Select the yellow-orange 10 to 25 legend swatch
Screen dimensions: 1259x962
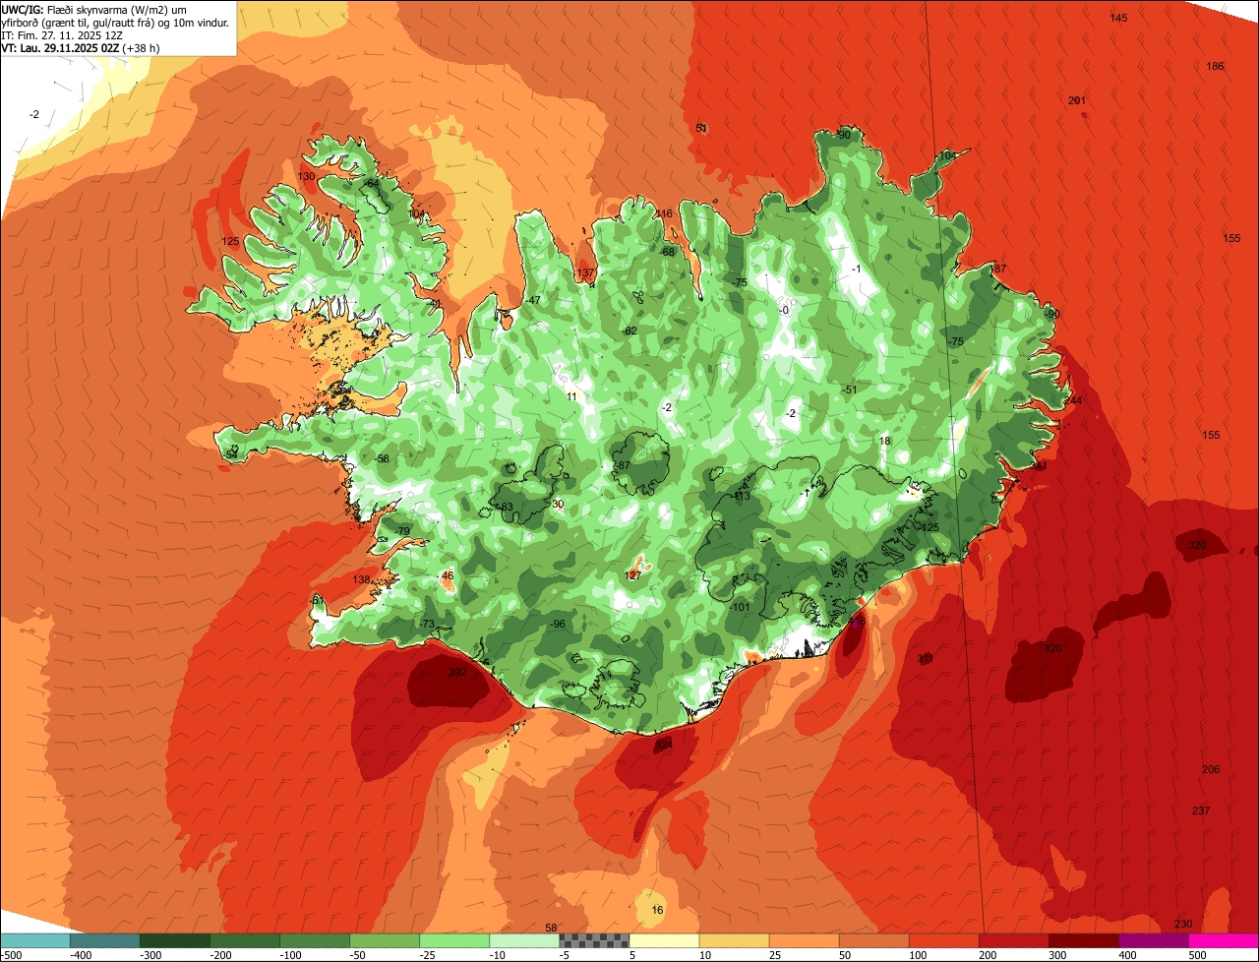pos(734,940)
